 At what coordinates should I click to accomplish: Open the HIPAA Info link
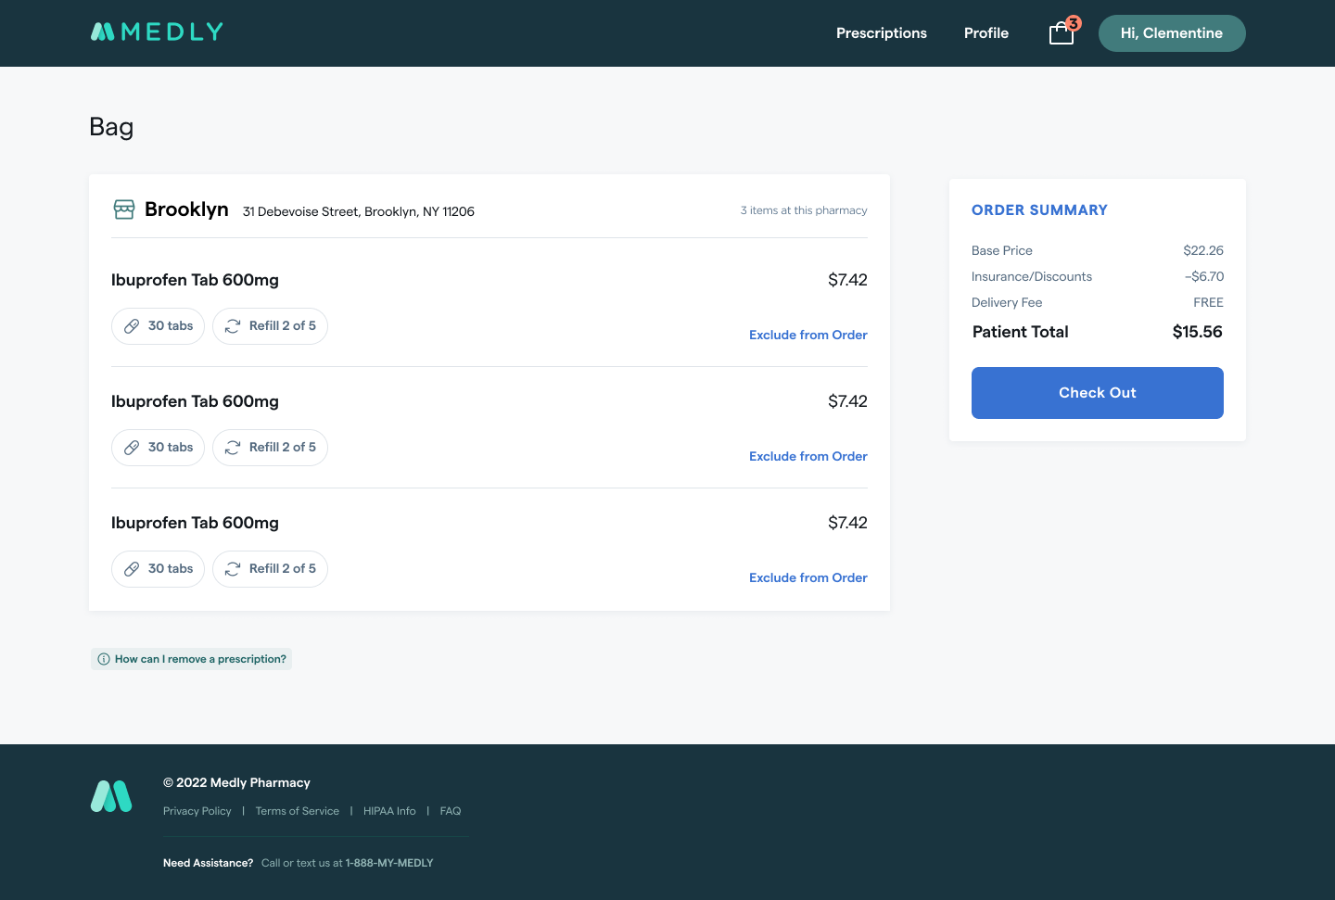tap(389, 811)
